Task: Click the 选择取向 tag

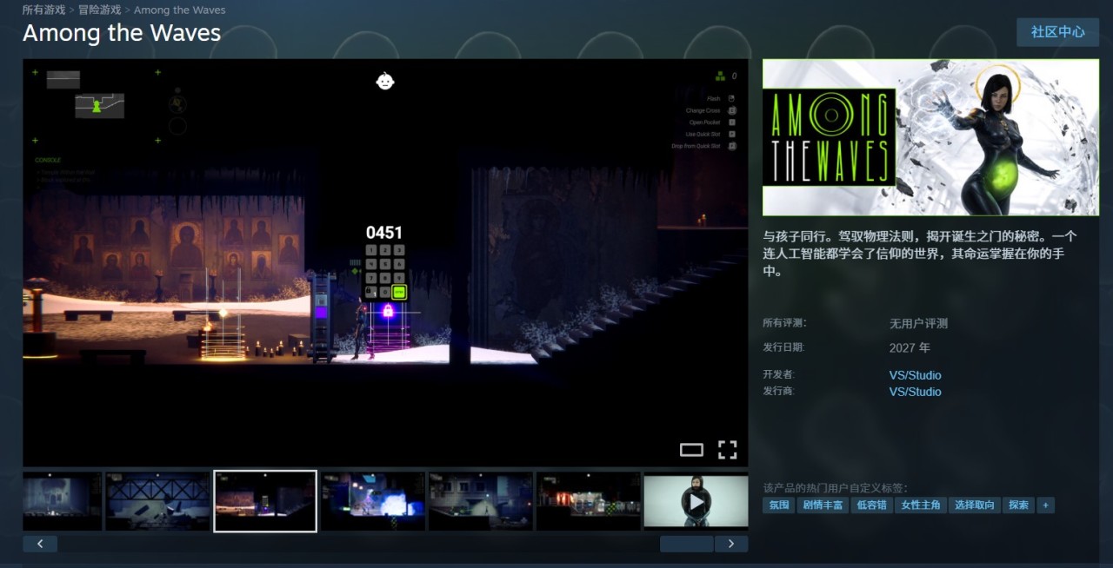Action: tap(975, 505)
